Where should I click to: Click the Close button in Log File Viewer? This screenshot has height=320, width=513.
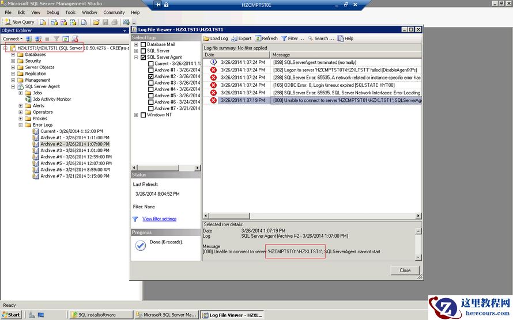405,271
